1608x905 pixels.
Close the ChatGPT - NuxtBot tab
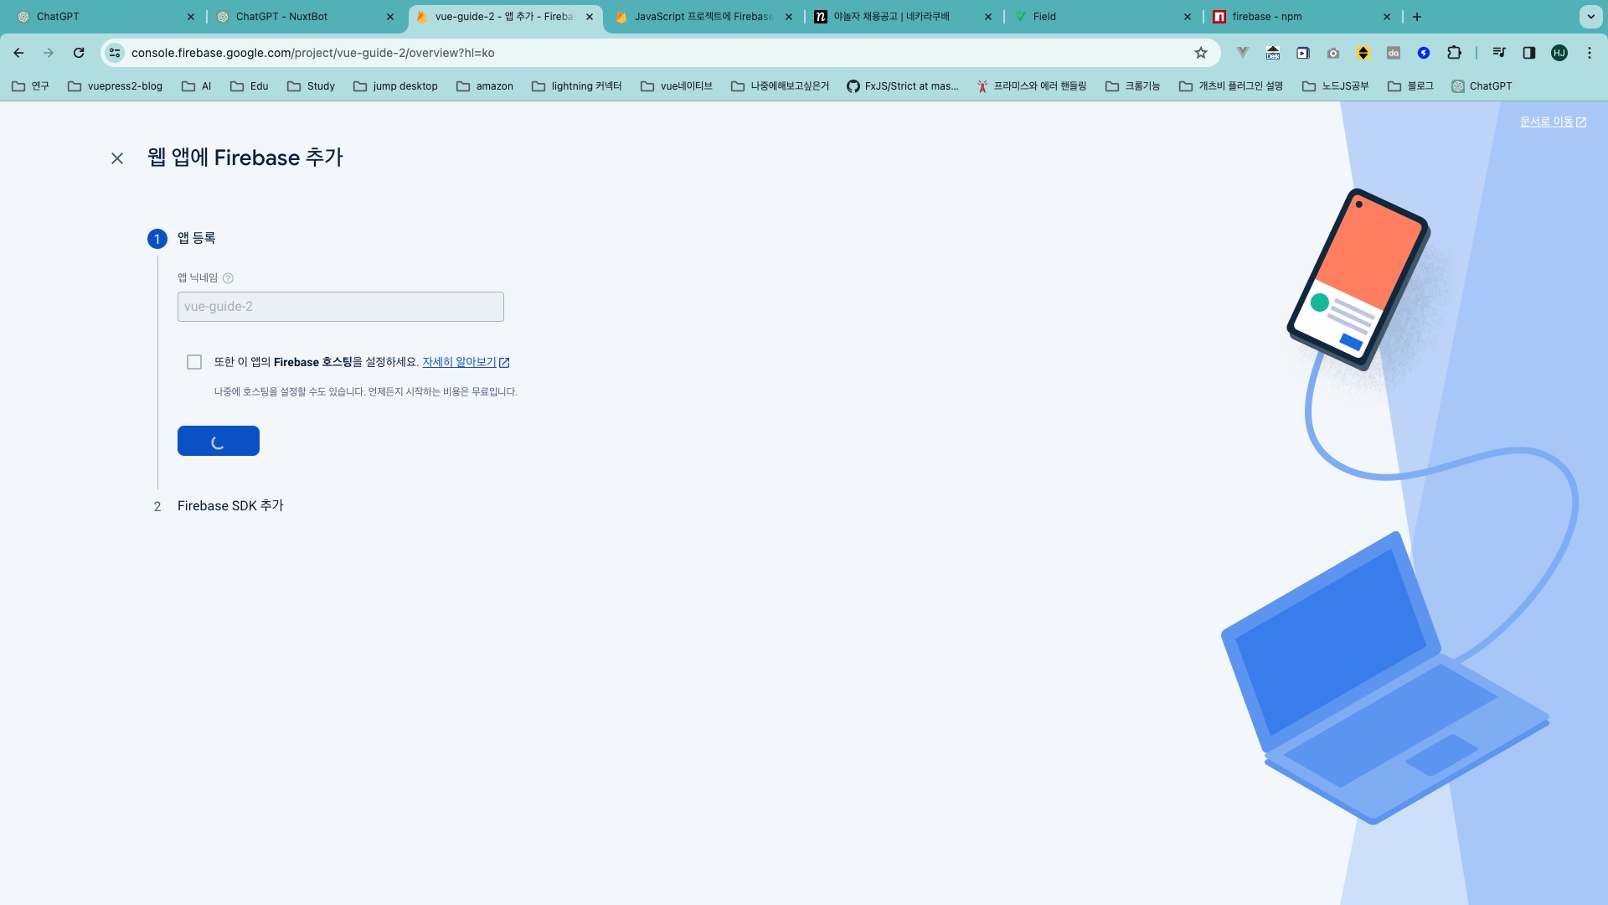[x=390, y=17]
